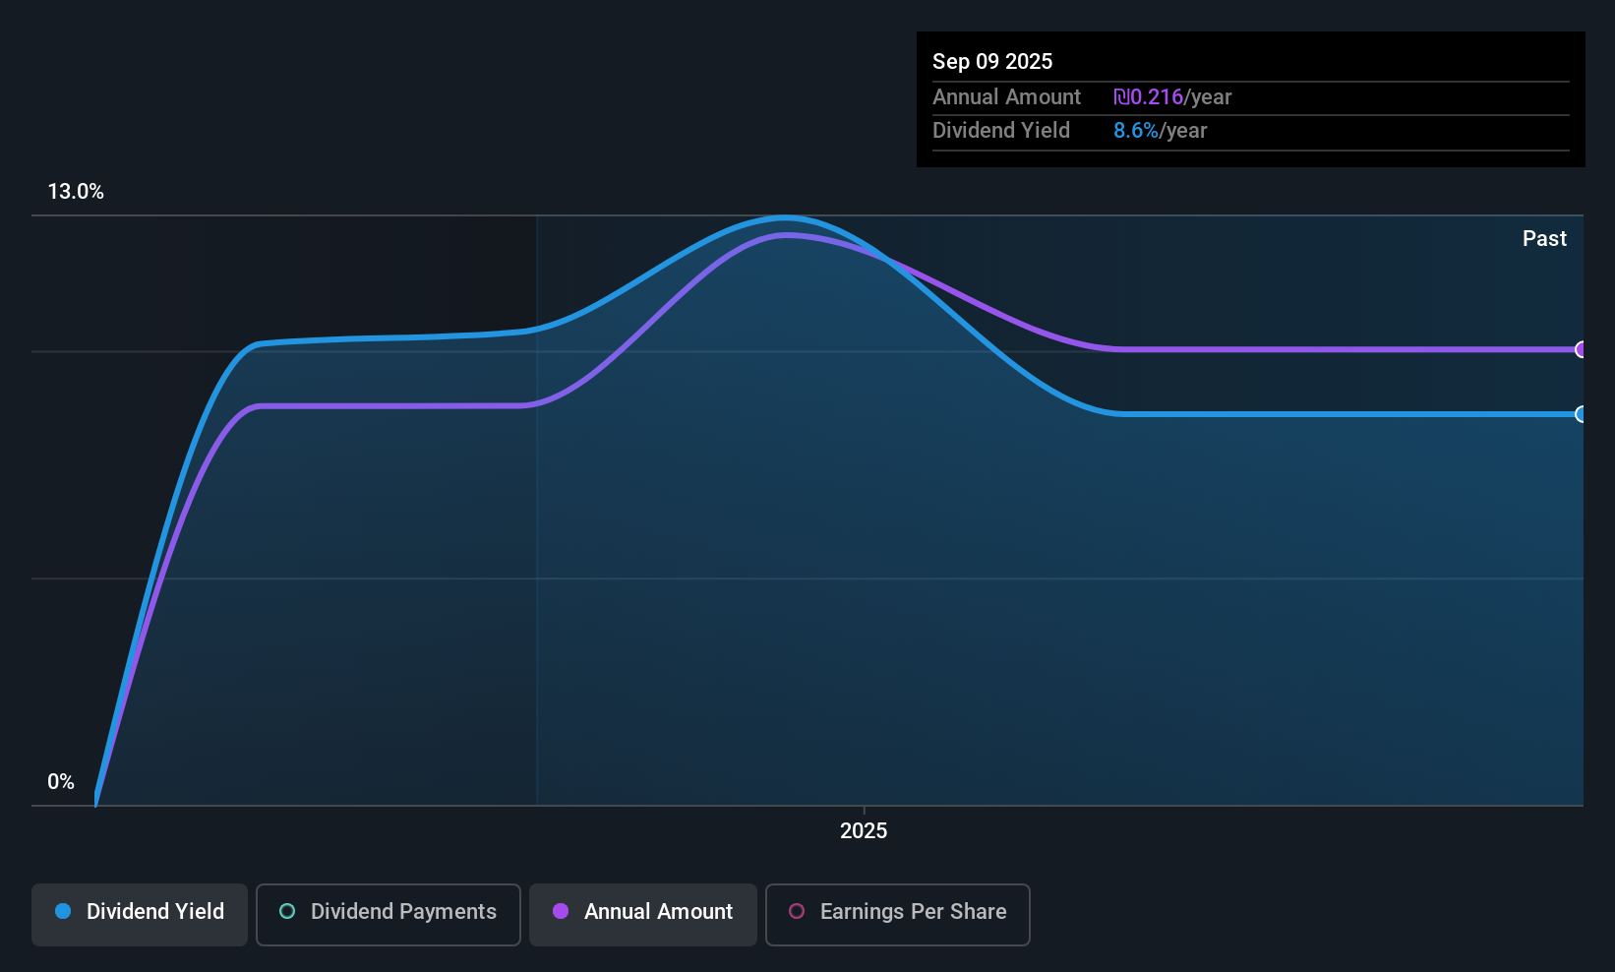The width and height of the screenshot is (1615, 972).
Task: Click the Annual Amount label in tooltip
Action: 1006,96
